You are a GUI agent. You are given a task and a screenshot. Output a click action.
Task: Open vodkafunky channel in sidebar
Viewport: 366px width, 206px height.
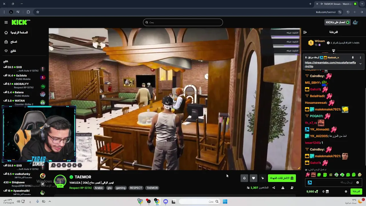[24, 175]
